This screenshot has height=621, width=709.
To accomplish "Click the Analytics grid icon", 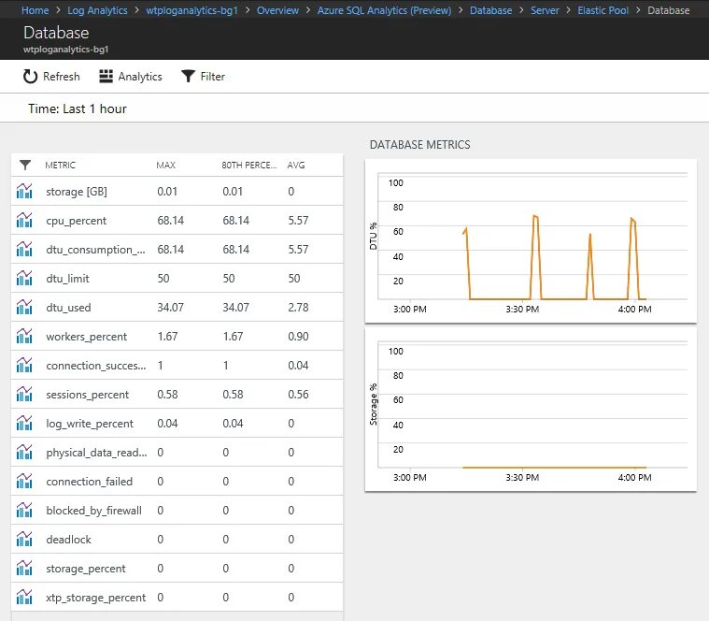I will pos(106,77).
